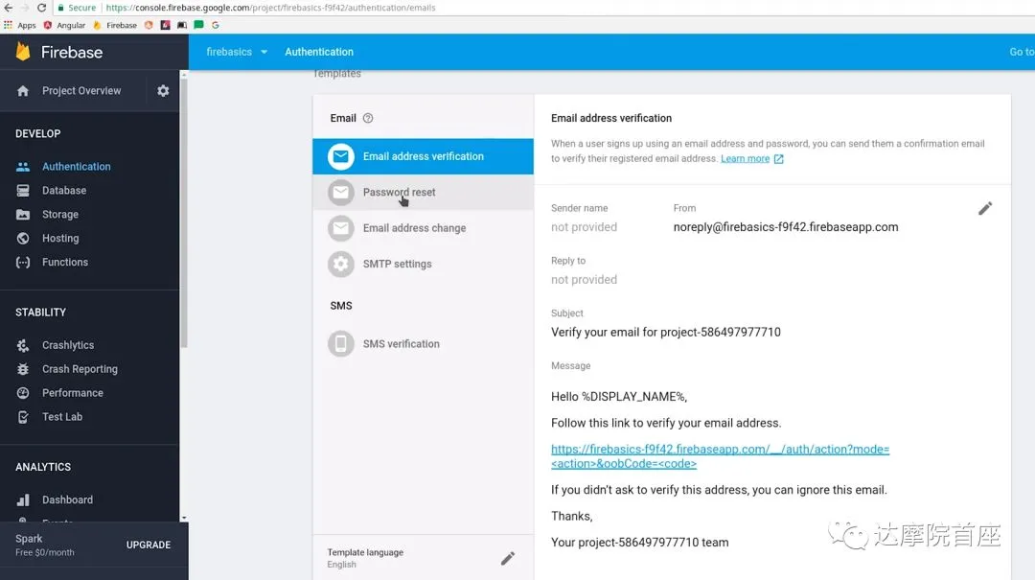Click Project Overview label
The image size is (1035, 580).
[x=81, y=90]
